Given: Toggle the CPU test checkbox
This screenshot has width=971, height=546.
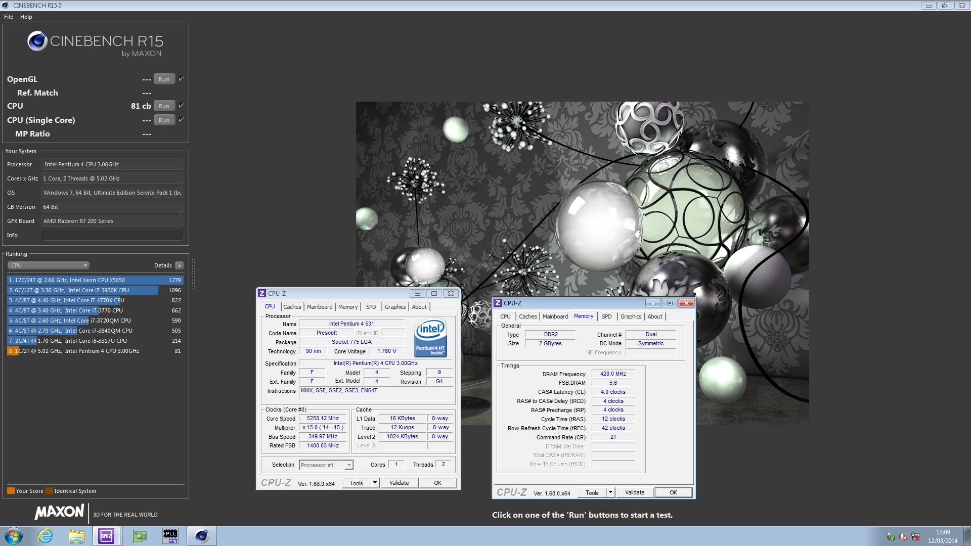Looking at the screenshot, I should pyautogui.click(x=181, y=106).
